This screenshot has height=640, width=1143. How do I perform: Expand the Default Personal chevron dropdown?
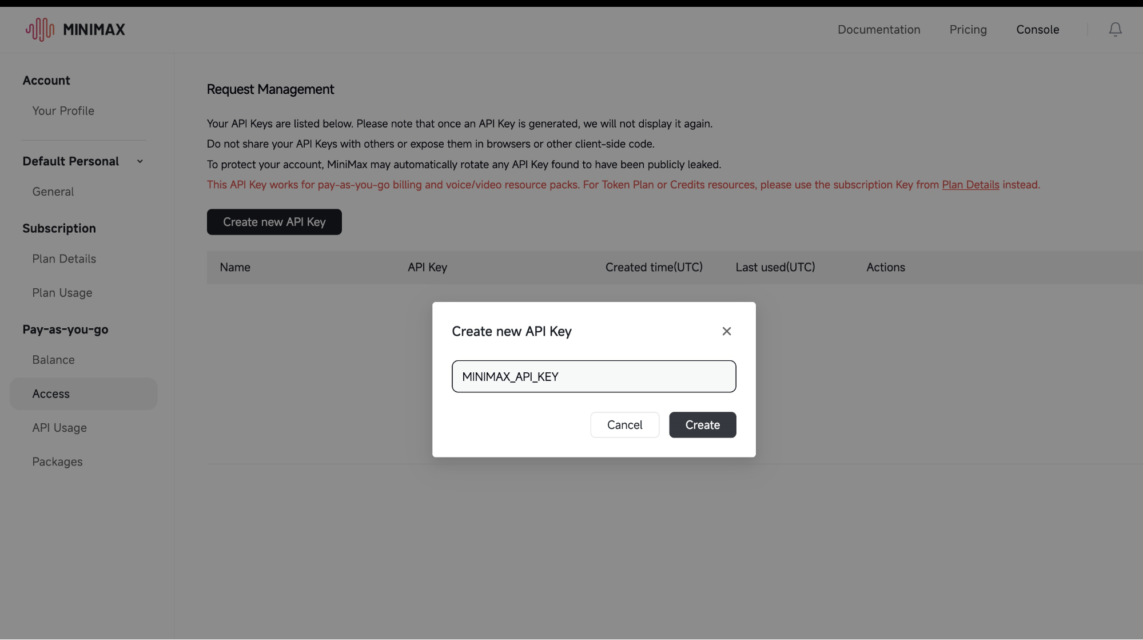pyautogui.click(x=140, y=162)
